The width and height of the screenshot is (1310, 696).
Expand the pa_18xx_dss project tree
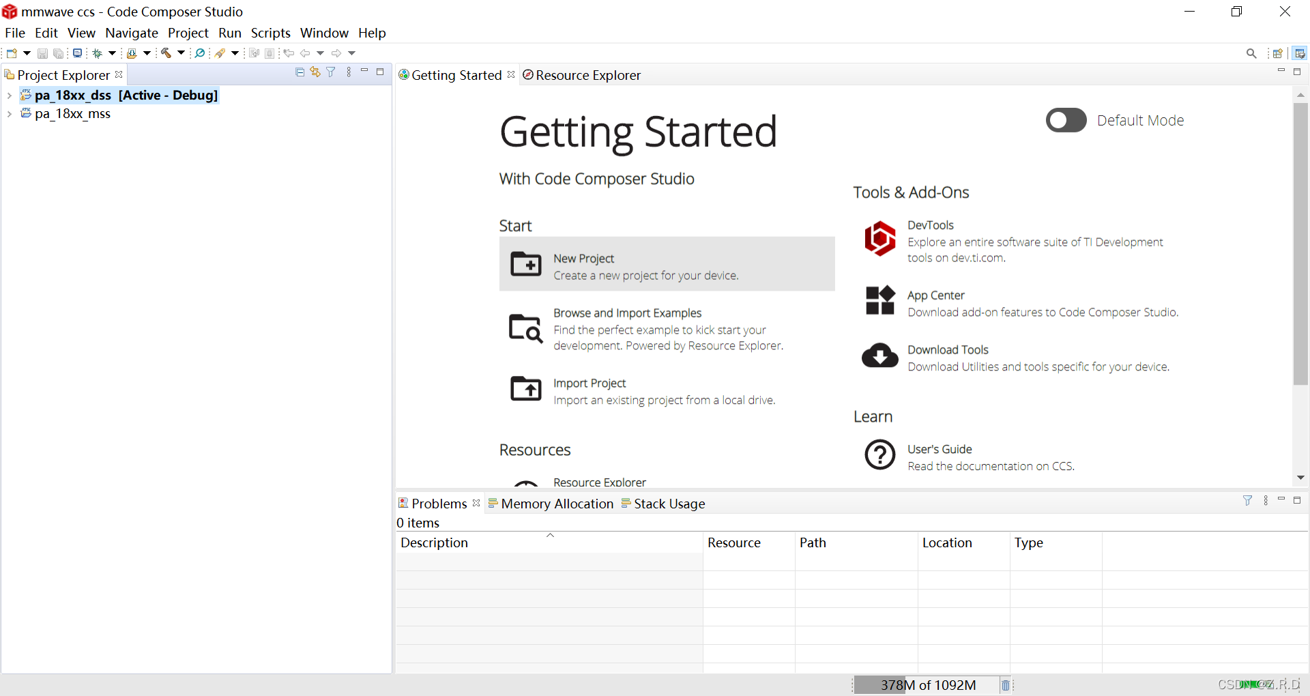9,96
